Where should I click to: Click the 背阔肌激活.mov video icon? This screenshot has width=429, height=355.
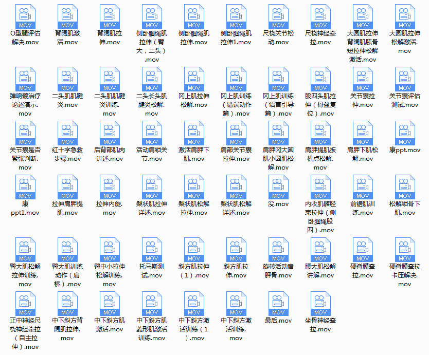tap(67, 16)
